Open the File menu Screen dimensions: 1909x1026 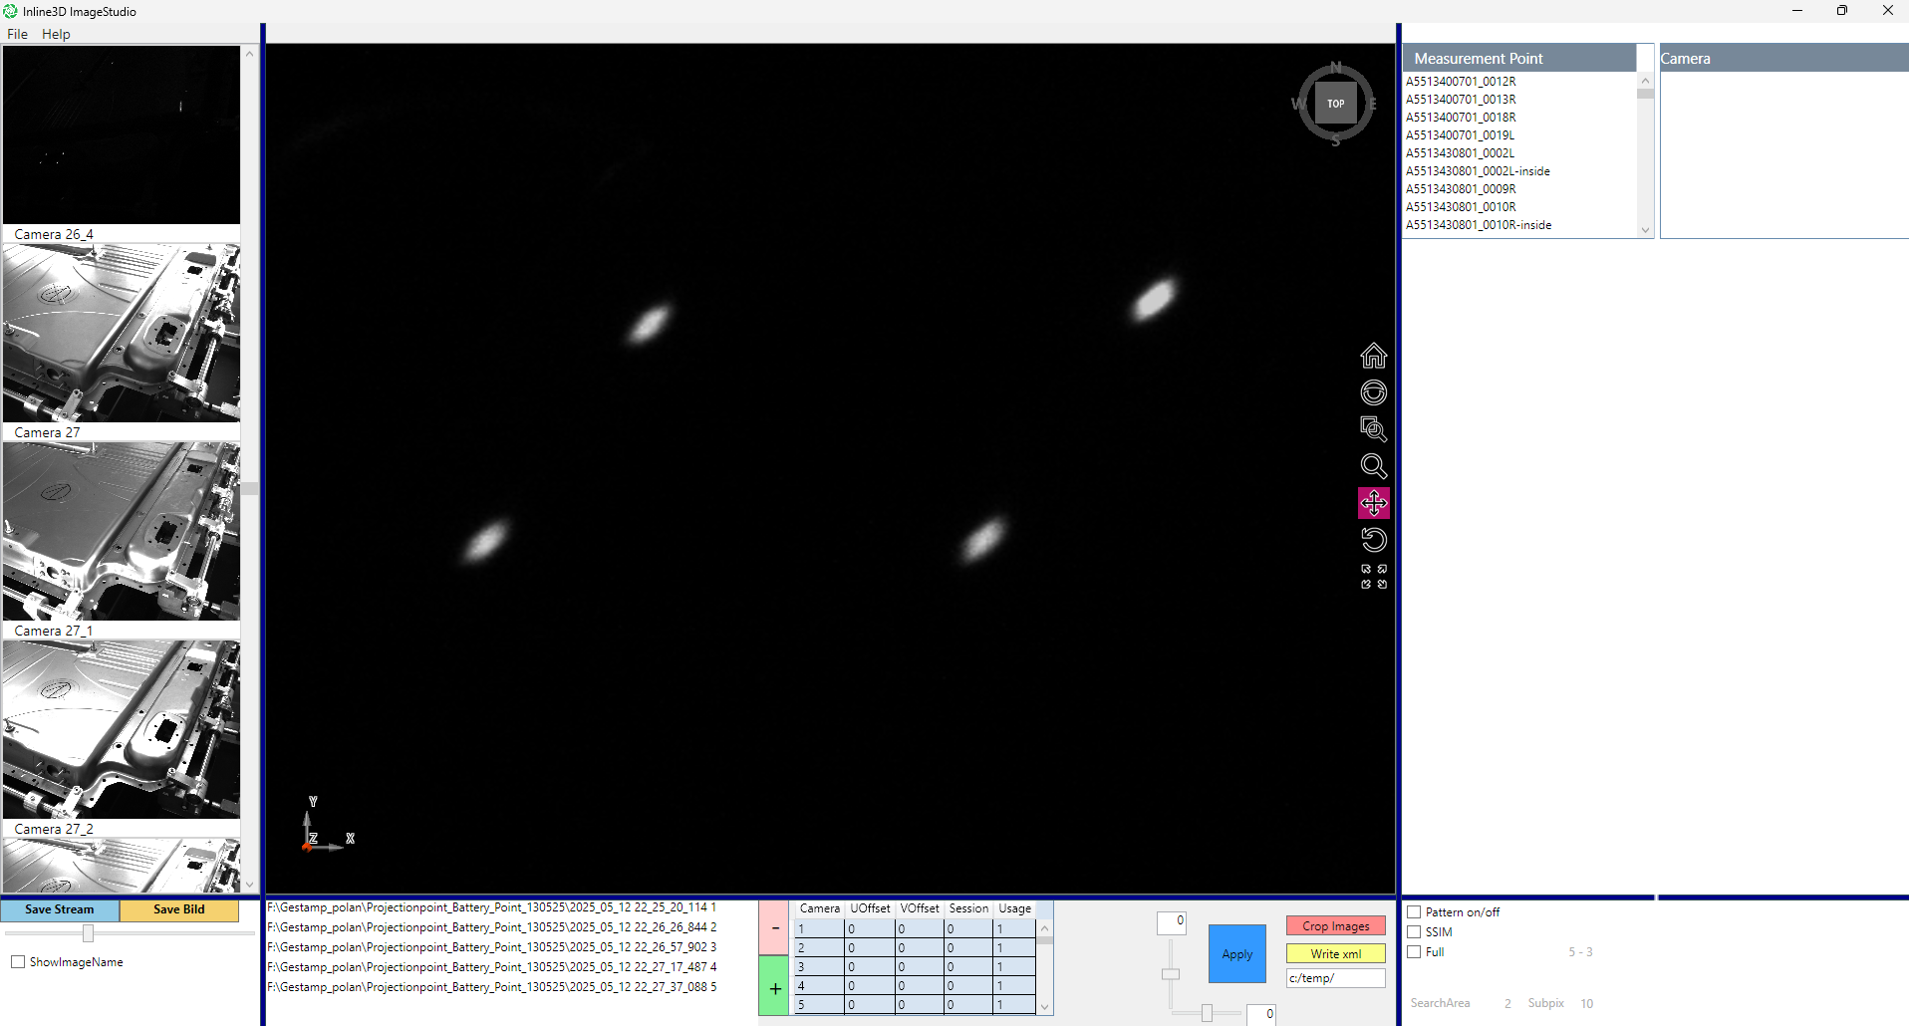coord(17,34)
